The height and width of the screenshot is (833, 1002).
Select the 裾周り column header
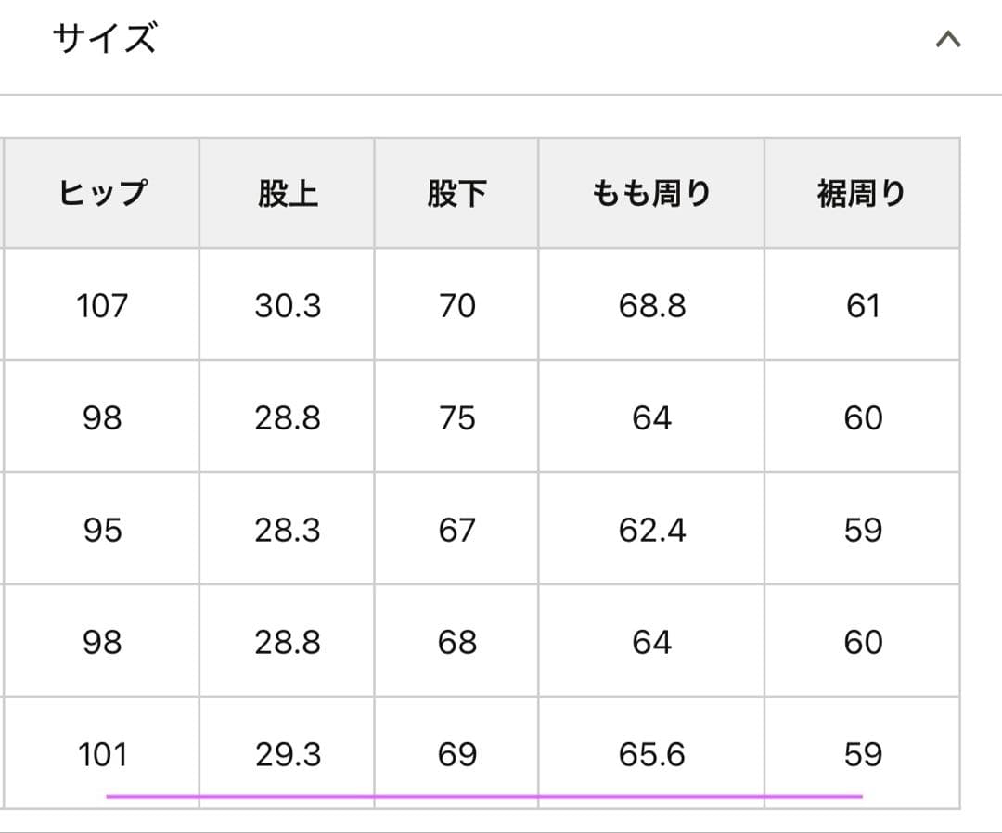click(862, 192)
